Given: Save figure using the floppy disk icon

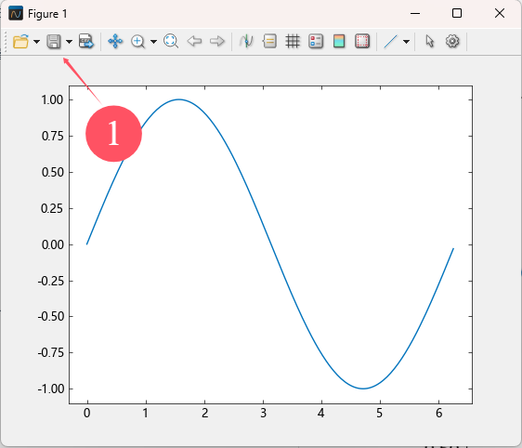Looking at the screenshot, I should point(54,42).
